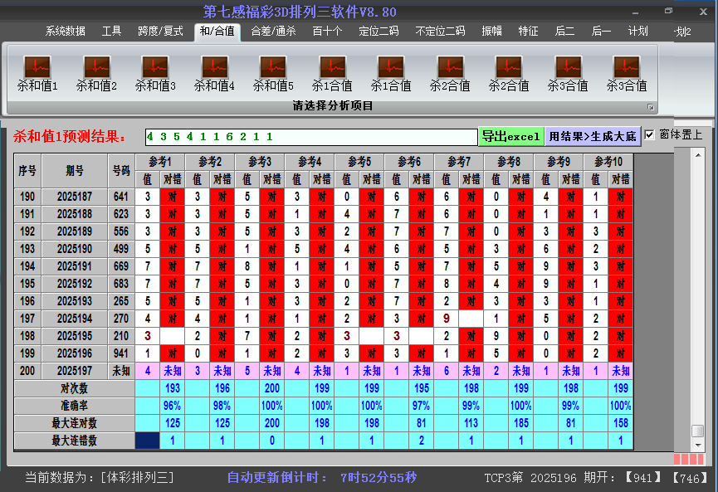Click the 序号 column header
Image resolution: width=718 pixels, height=492 pixels.
pos(27,171)
